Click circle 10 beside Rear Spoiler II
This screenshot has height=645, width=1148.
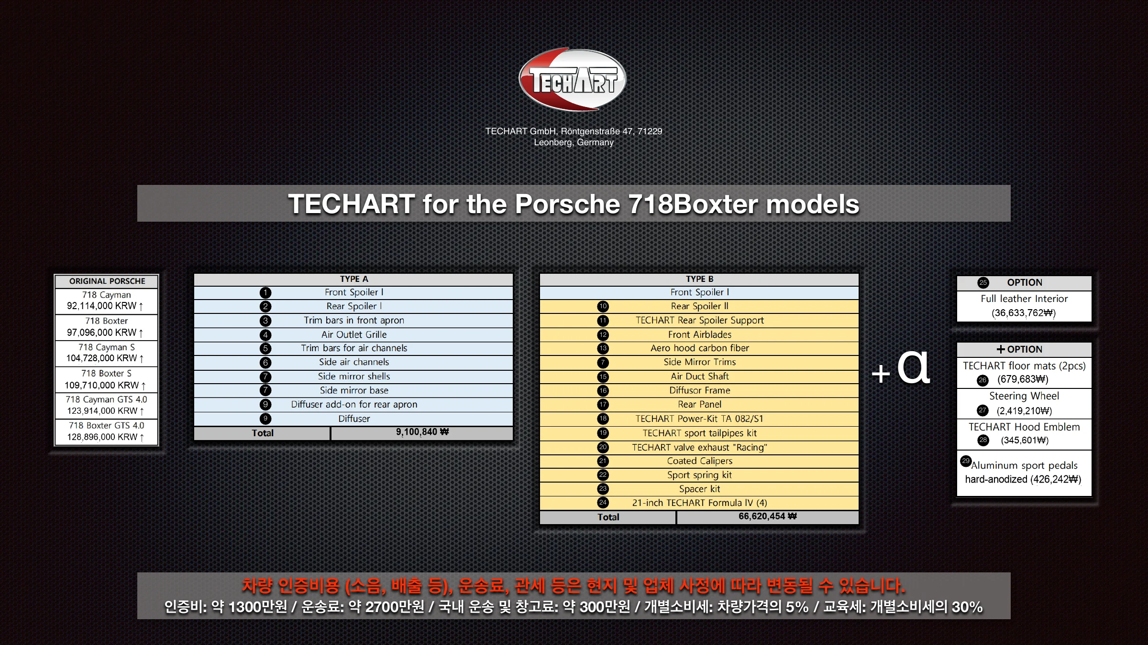pyautogui.click(x=603, y=306)
